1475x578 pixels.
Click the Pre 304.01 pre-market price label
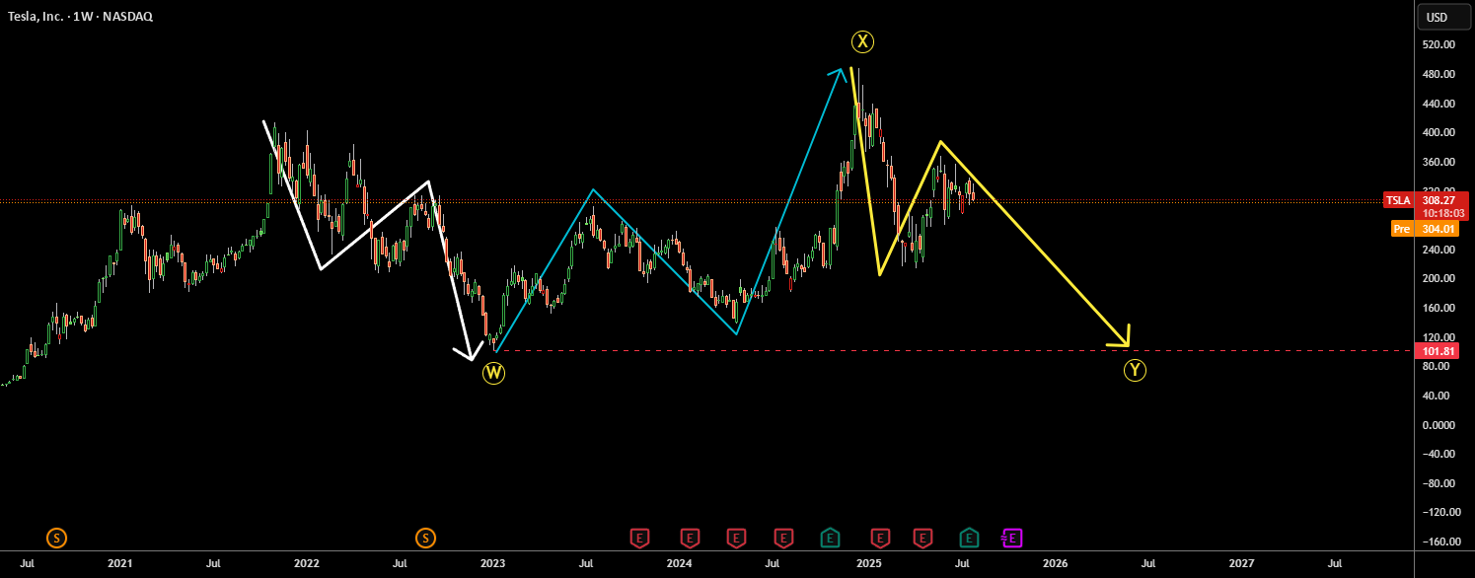click(1425, 229)
